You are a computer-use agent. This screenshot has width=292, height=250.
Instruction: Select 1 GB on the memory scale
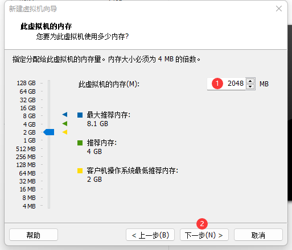click(x=30, y=140)
